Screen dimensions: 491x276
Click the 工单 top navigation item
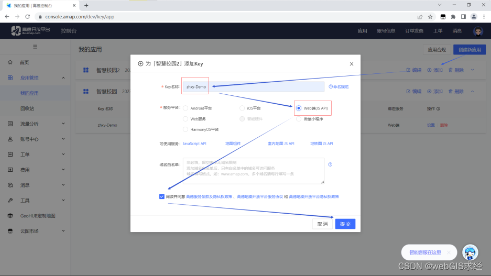click(438, 31)
